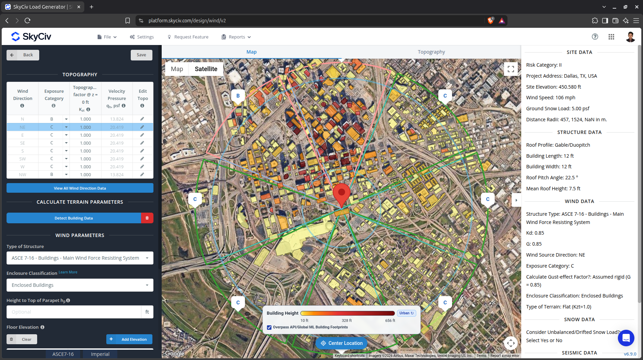Click the browser address bar URL
This screenshot has height=360, width=643.
click(x=187, y=21)
